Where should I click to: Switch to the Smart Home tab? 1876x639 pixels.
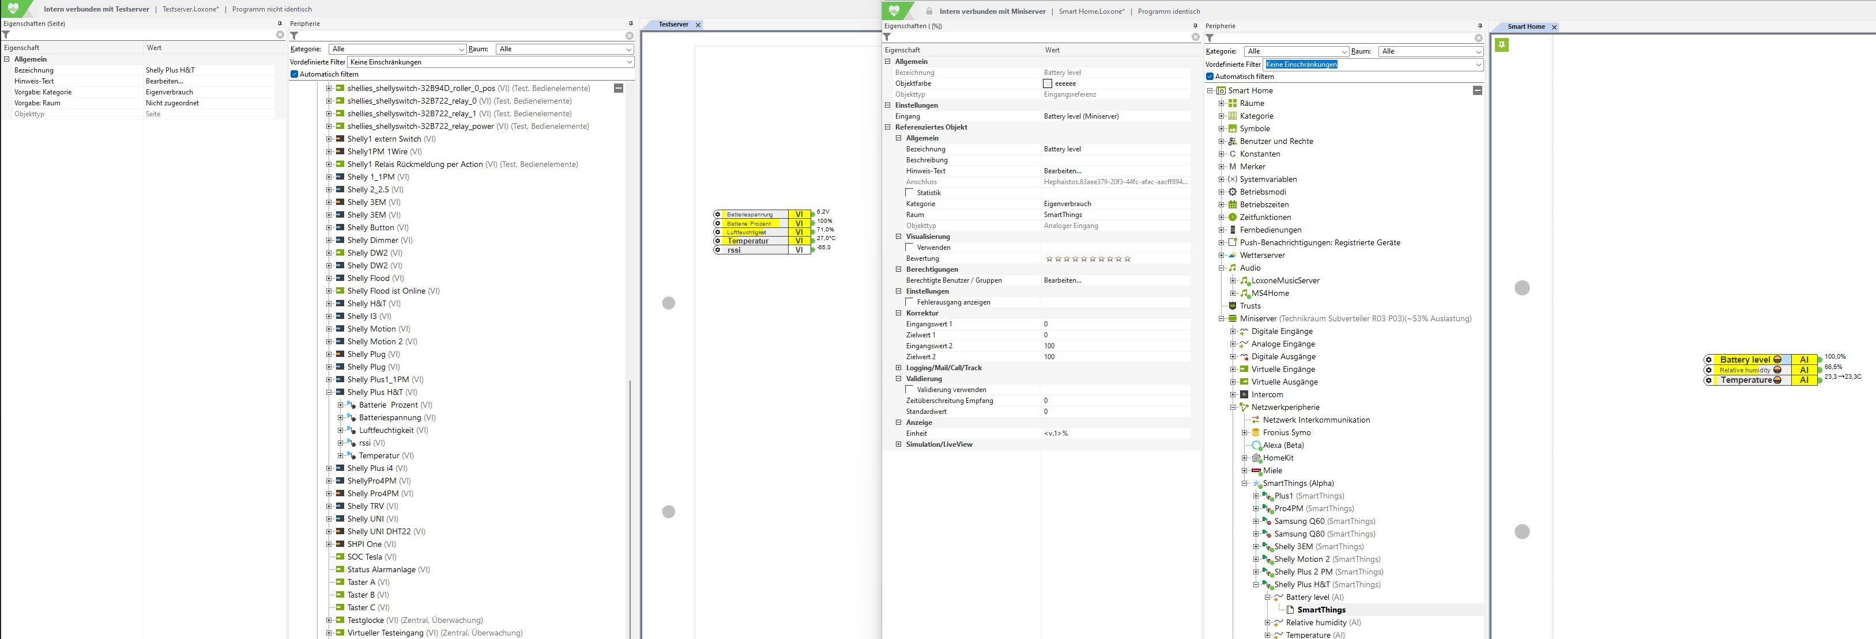tap(1525, 27)
